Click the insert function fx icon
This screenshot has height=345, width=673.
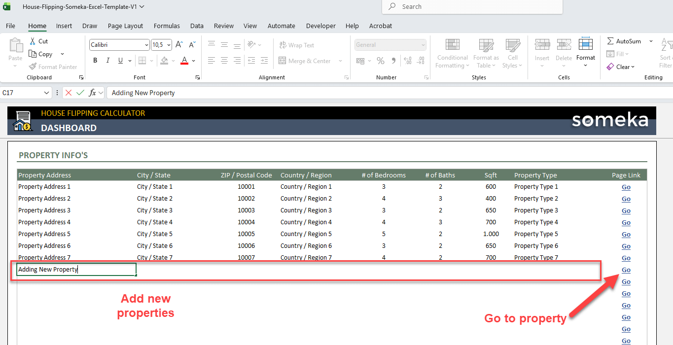click(92, 93)
